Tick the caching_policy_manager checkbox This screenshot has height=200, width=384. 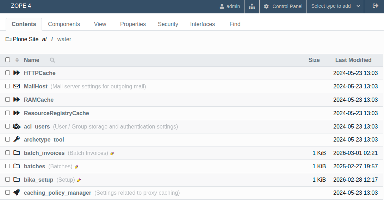pos(8,193)
